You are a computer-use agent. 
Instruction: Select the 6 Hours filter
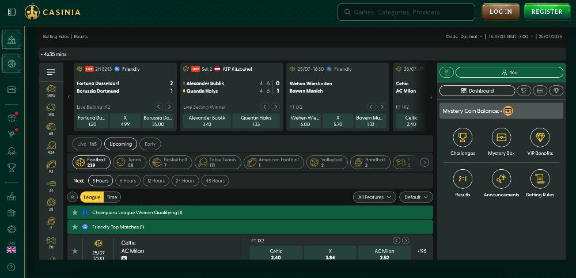[128, 181]
